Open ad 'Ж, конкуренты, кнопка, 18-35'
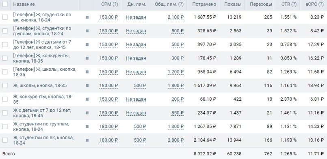Screen dimensions: 327x159 point(43,99)
